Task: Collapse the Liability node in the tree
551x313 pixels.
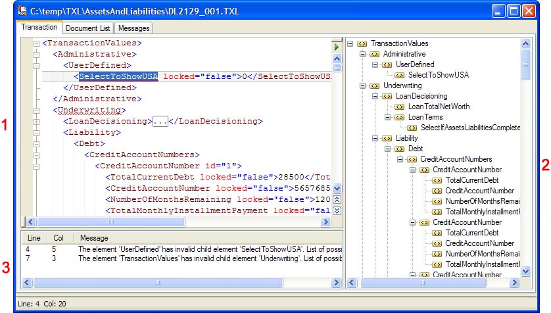Action: pos(375,138)
